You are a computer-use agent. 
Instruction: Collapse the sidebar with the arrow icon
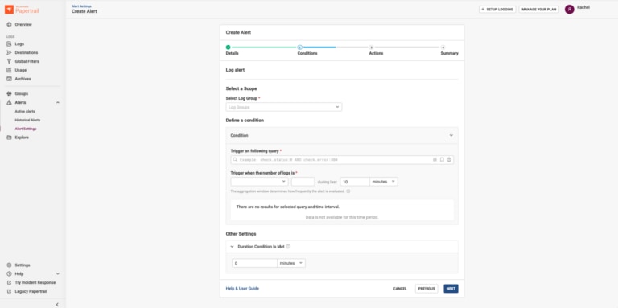(x=57, y=305)
